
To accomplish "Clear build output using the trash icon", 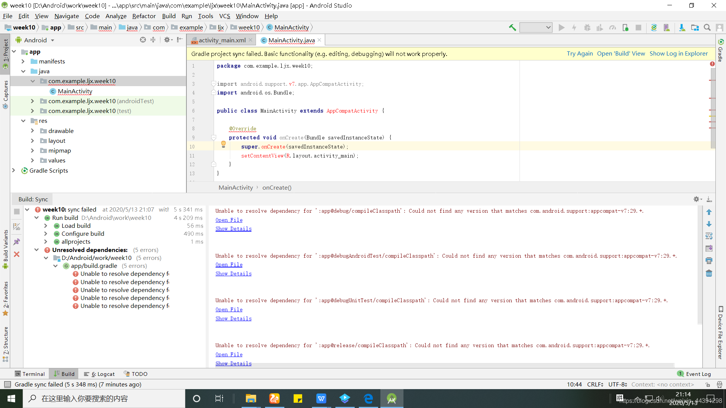I will tap(709, 273).
